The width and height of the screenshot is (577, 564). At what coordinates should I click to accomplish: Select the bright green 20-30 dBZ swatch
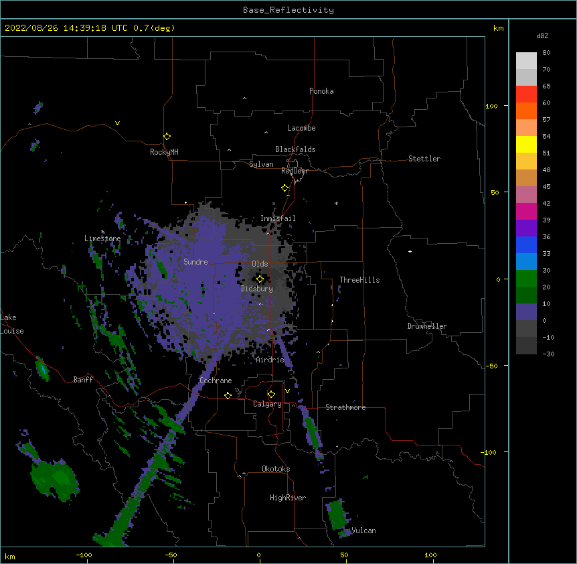pos(526,279)
